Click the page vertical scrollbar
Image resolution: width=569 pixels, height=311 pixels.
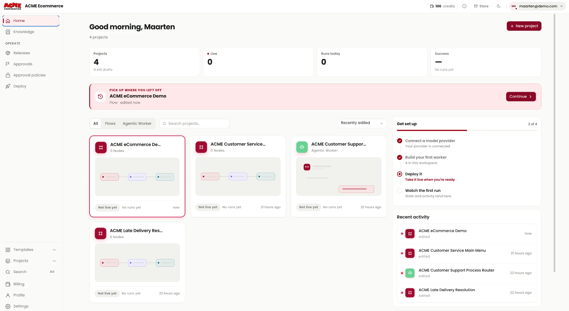(x=554, y=143)
